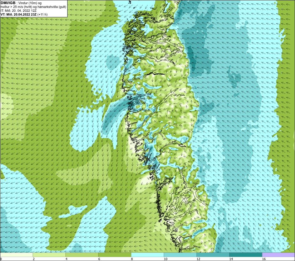Click the 4–6 m/s green legend swatch
Screen dimensions: 295x261
[82, 255]
